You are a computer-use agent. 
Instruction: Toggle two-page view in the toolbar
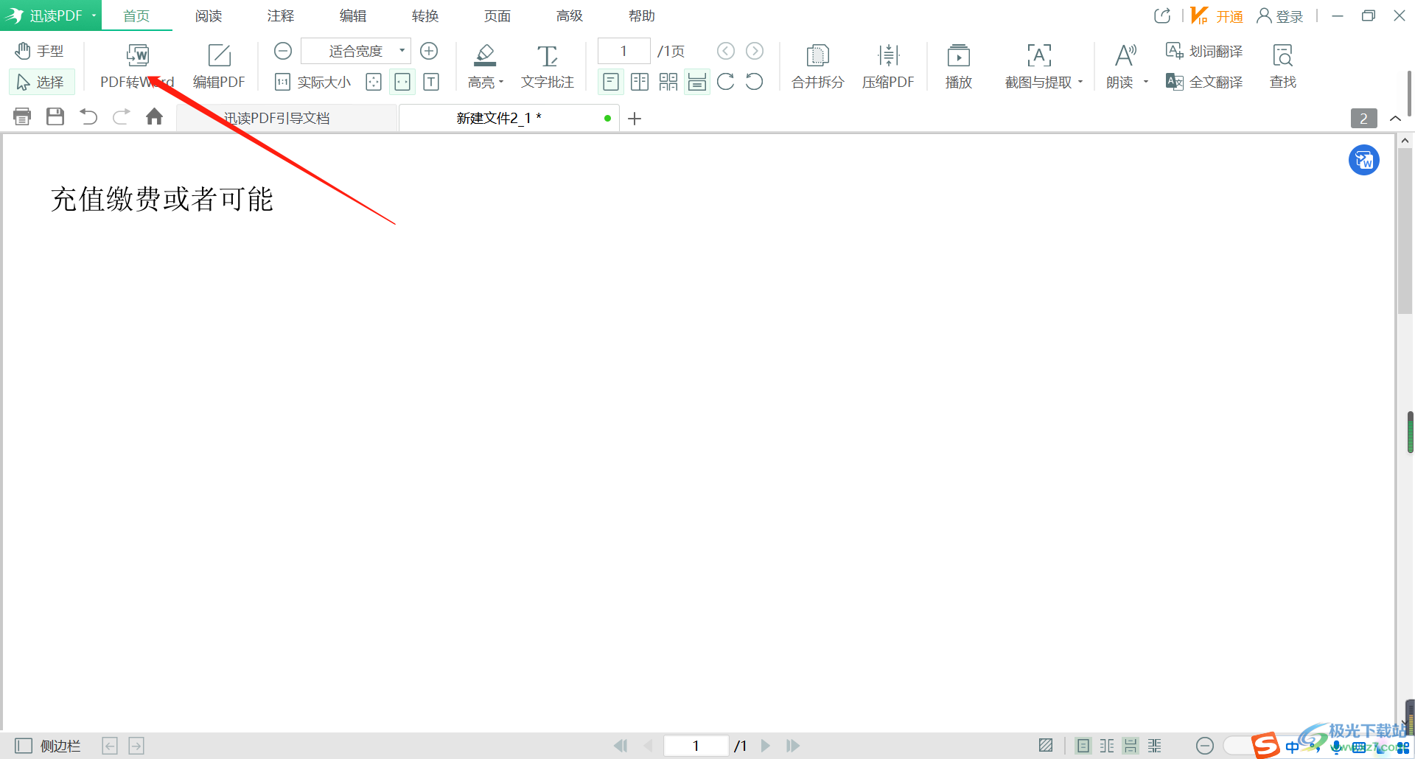pyautogui.click(x=640, y=82)
